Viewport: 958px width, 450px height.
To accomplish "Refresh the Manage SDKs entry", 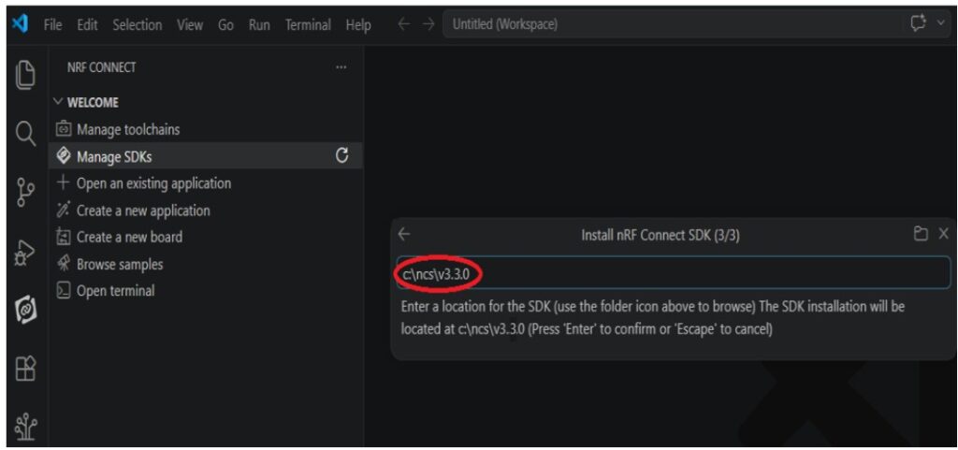I will click(x=342, y=156).
